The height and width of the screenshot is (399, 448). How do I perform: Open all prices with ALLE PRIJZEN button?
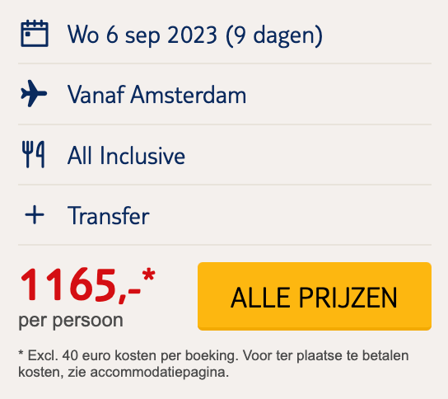coord(315,296)
